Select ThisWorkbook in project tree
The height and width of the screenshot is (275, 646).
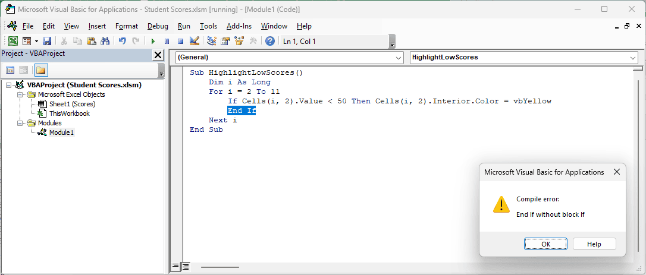(x=69, y=113)
